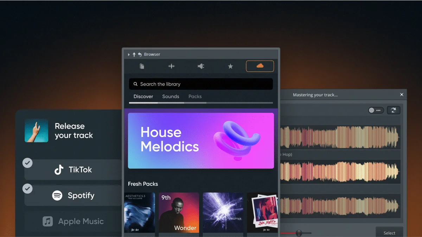The height and width of the screenshot is (237, 422).
Task: Switch to the Discover tab
Action: (143, 96)
